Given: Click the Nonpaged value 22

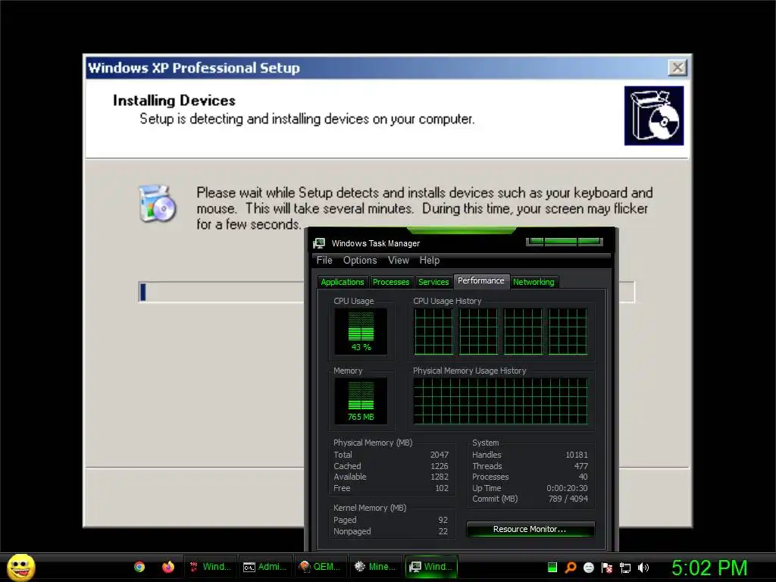Looking at the screenshot, I should [443, 531].
